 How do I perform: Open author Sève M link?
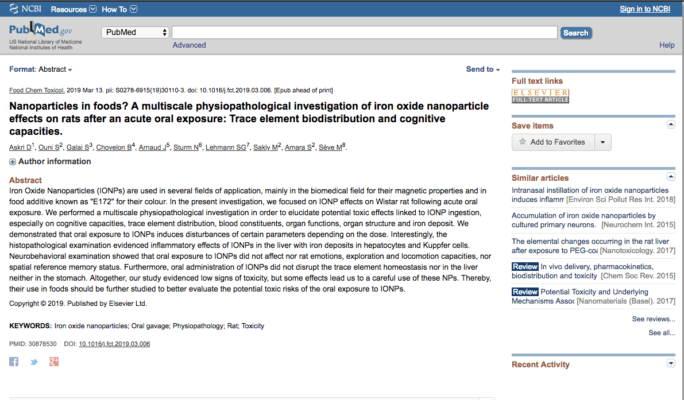pyautogui.click(x=330, y=147)
